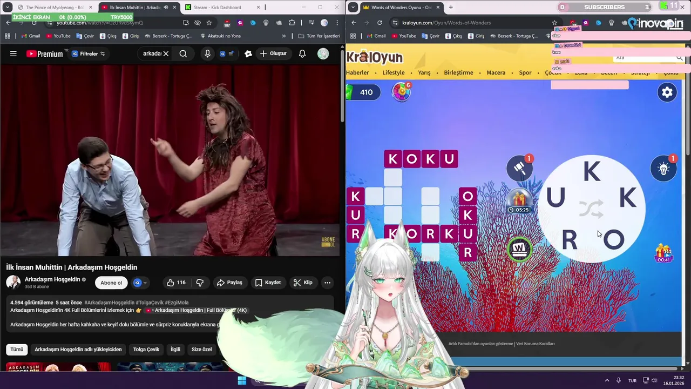The image size is (691, 389).
Task: Click the Paylaş share button
Action: [x=229, y=283]
